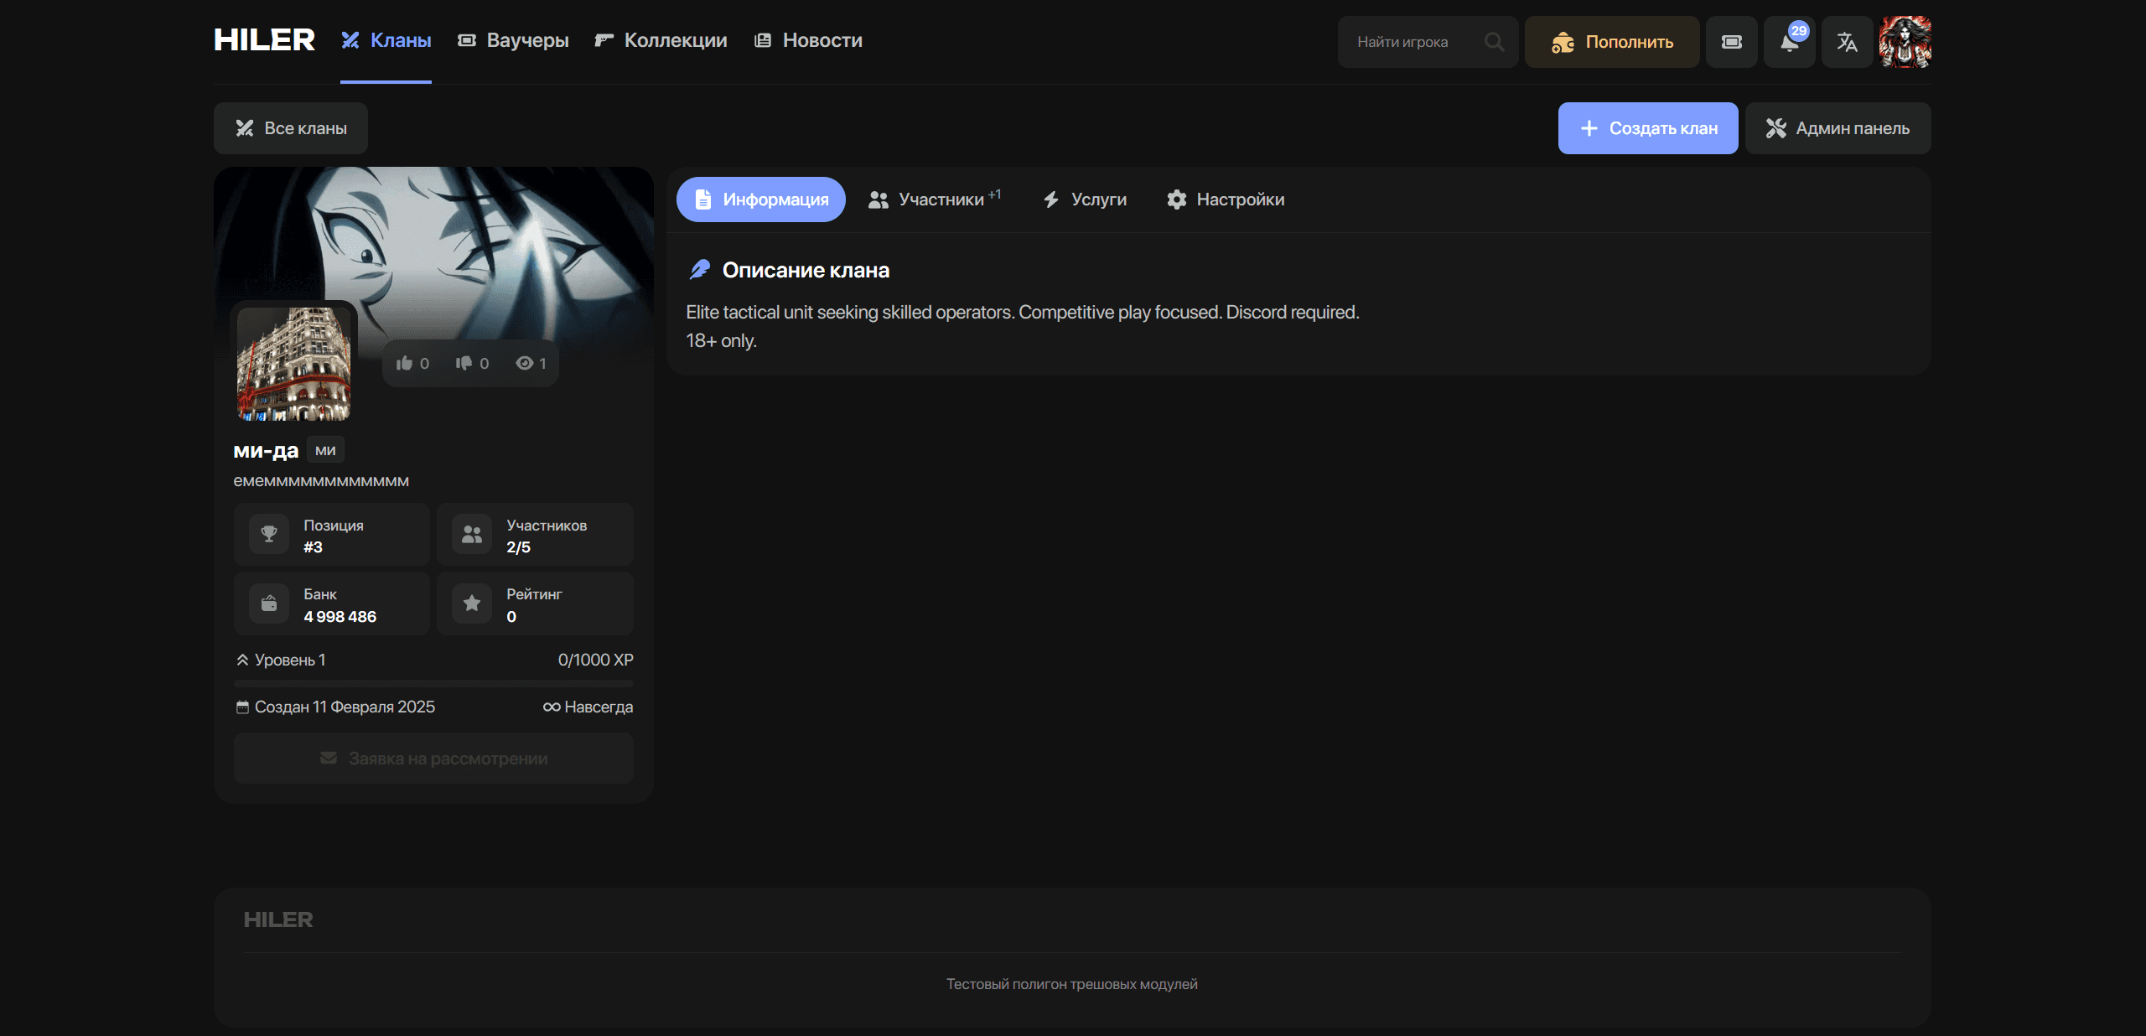Select the Информация tab
2146x1036 pixels.
point(760,199)
